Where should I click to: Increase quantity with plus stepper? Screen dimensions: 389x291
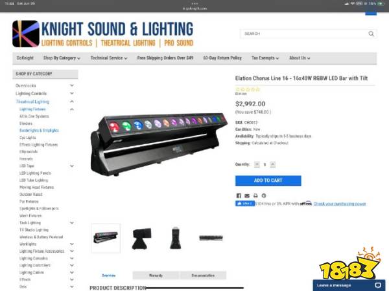click(273, 164)
